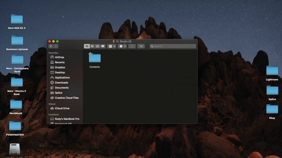
Task: Select Lightroom desktop folder
Action: [272, 71]
